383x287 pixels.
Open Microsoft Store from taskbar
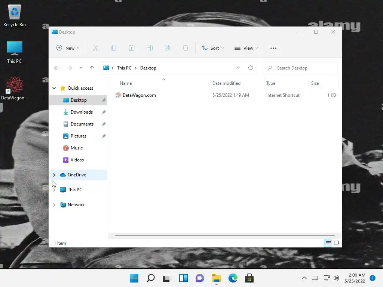click(x=249, y=278)
